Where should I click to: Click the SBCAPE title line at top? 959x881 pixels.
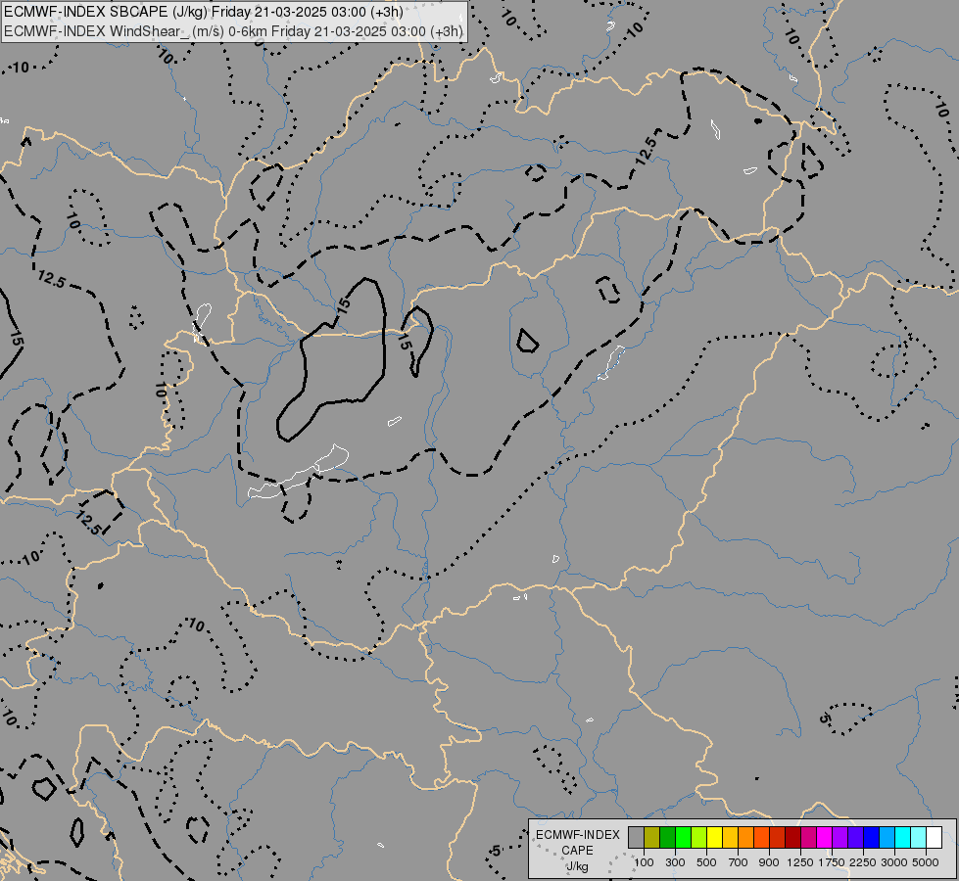click(203, 12)
